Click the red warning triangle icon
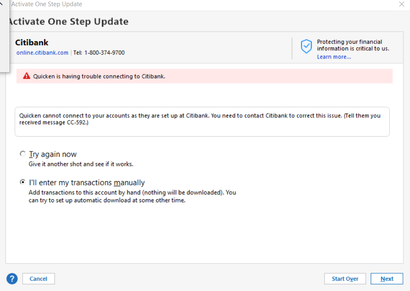The height and width of the screenshot is (291, 410). 26,76
